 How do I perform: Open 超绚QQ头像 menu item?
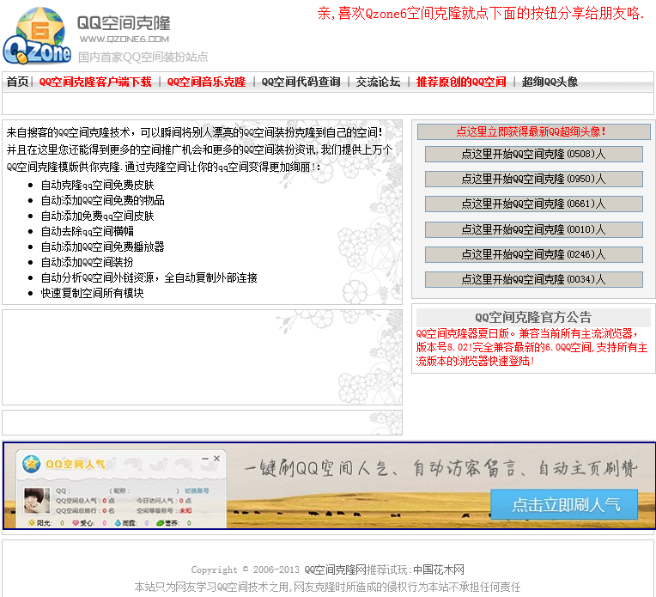pyautogui.click(x=550, y=82)
